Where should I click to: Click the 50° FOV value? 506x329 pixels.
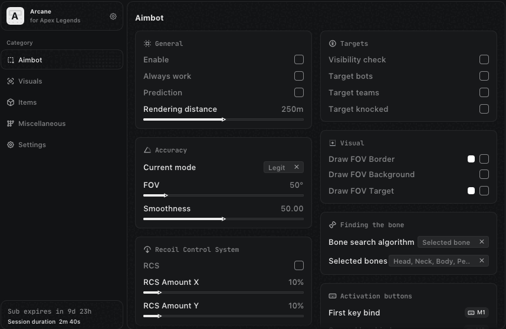click(296, 185)
